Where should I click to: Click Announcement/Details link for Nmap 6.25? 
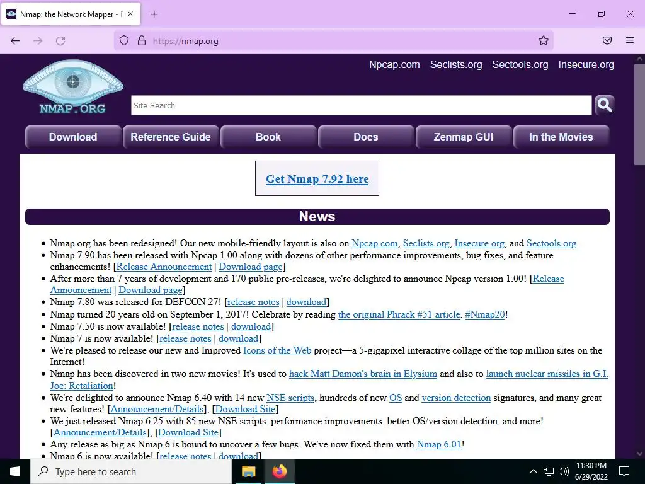click(x=100, y=432)
